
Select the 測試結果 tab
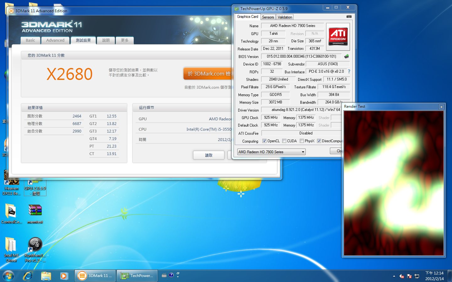(83, 40)
